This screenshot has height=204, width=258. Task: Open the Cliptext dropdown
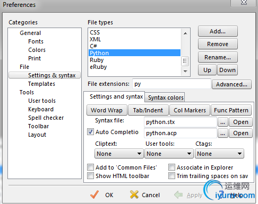click(x=119, y=154)
